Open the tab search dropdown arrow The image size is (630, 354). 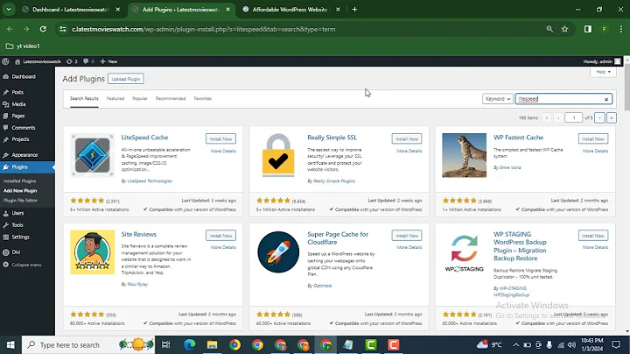point(9,10)
